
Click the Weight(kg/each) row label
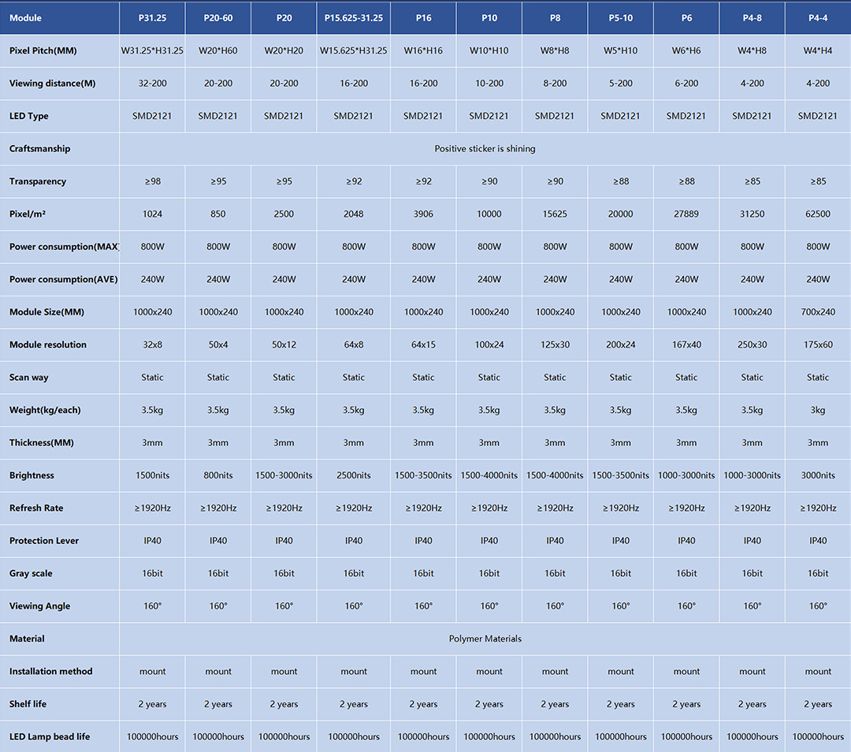44,410
